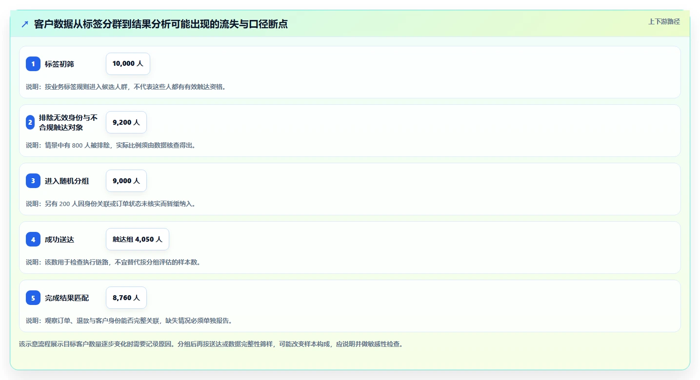700x380 pixels.
Task: Click step number badge 4
Action: point(33,239)
